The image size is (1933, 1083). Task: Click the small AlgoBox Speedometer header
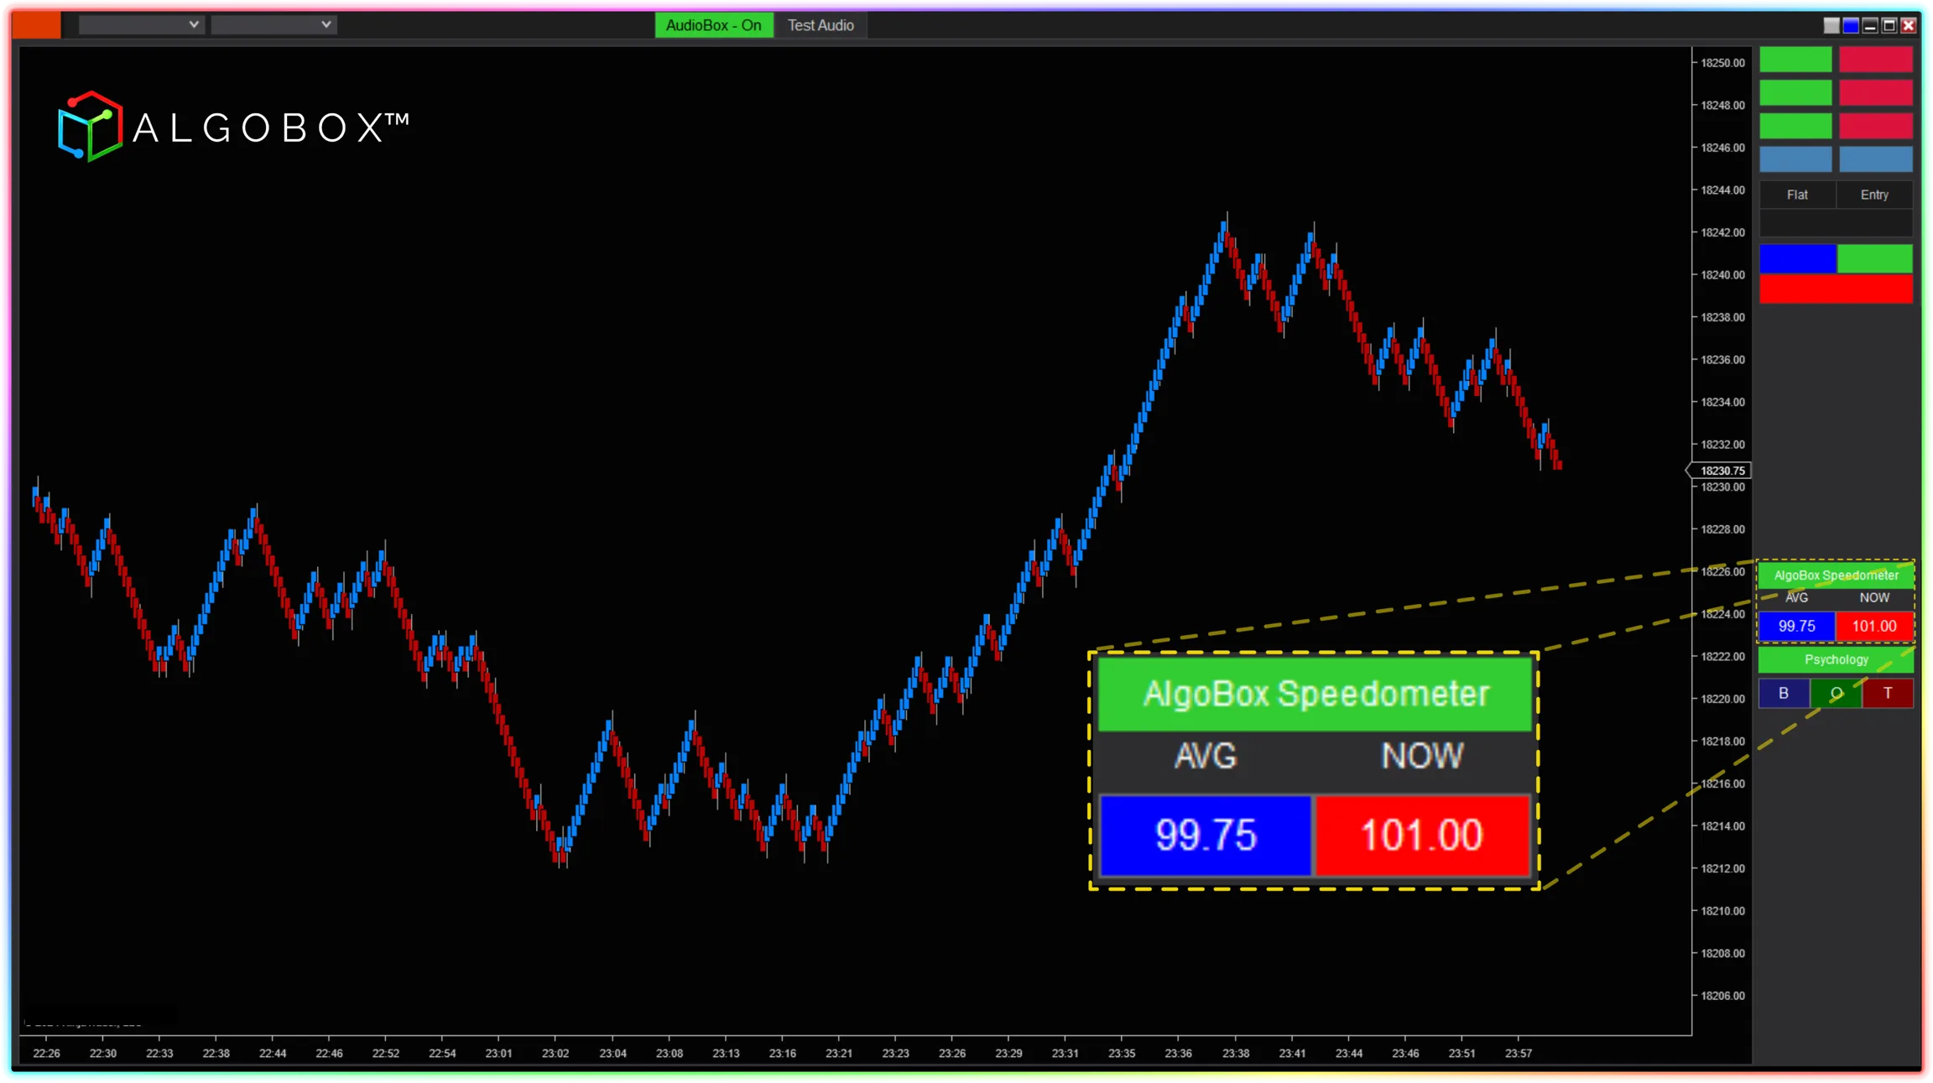pos(1836,575)
